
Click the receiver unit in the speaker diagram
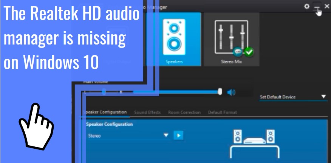pyautogui.click(x=254, y=141)
